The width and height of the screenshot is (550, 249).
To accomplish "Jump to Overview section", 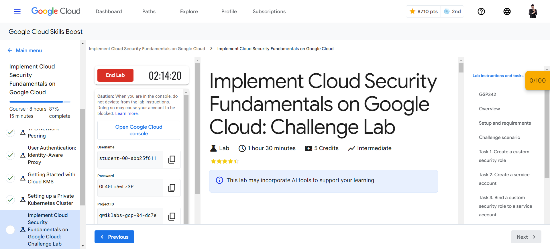I will click(489, 109).
